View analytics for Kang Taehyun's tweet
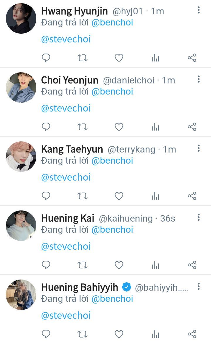Image resolution: width=211 pixels, height=341 pixels. click(155, 196)
